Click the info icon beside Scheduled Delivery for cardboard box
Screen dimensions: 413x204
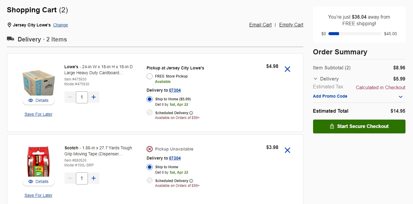point(191,113)
